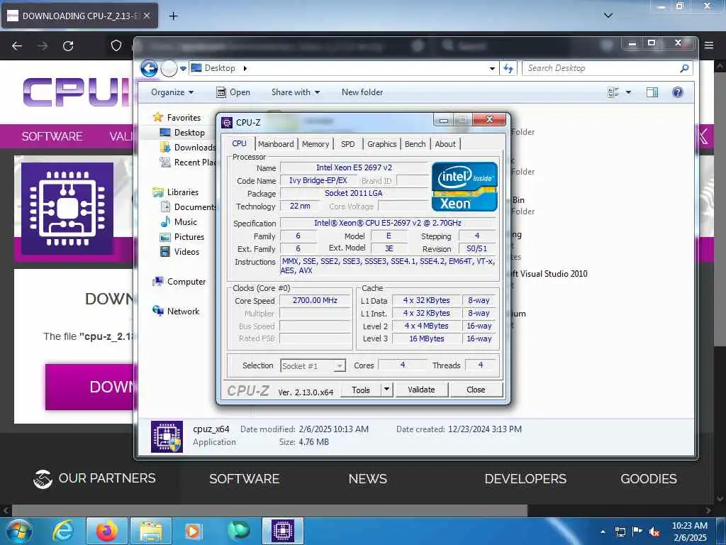Click the browser reload button
This screenshot has height=545, width=726.
click(68, 46)
